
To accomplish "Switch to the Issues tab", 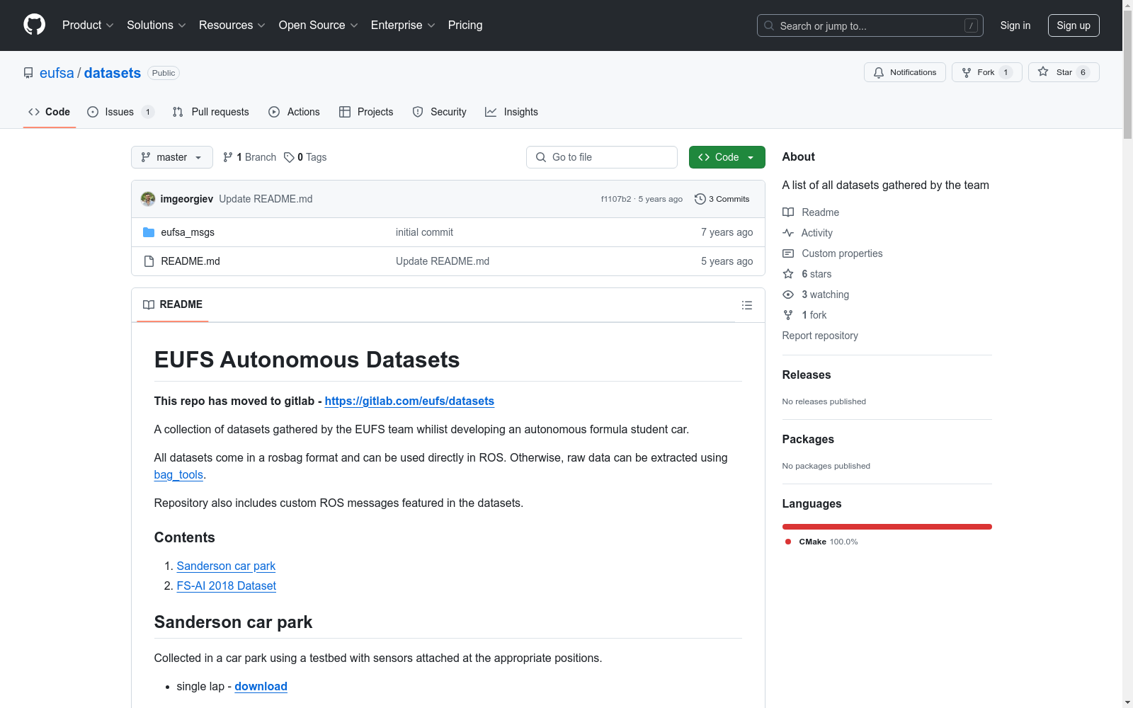I will tap(120, 112).
